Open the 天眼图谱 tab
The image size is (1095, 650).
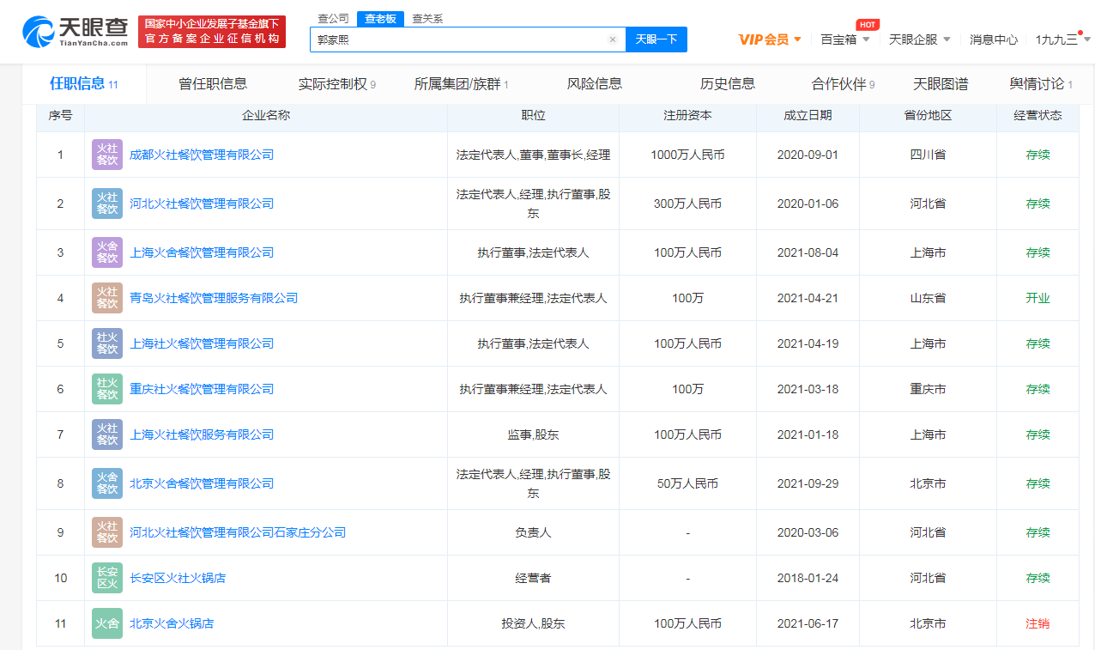(x=941, y=84)
